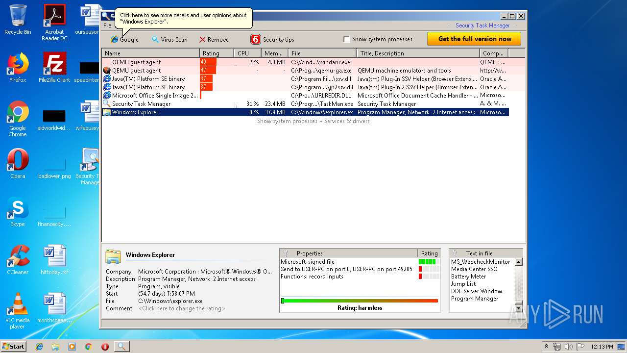The image size is (627, 353).
Task: Open Security tips with the 6 badge
Action: [x=272, y=39]
